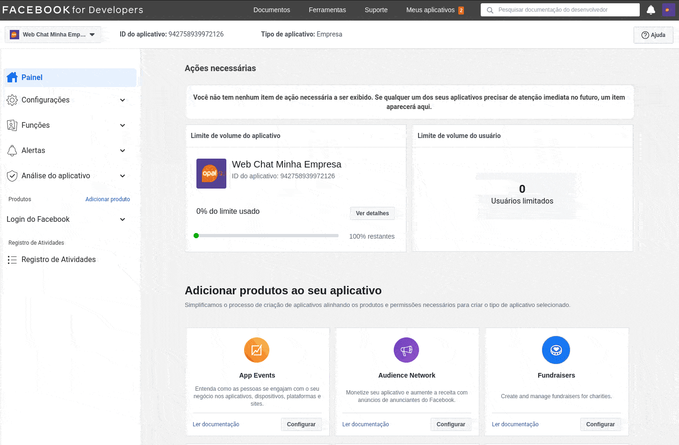This screenshot has width=679, height=445.
Task: Click the search magnifier icon
Action: tap(490, 10)
